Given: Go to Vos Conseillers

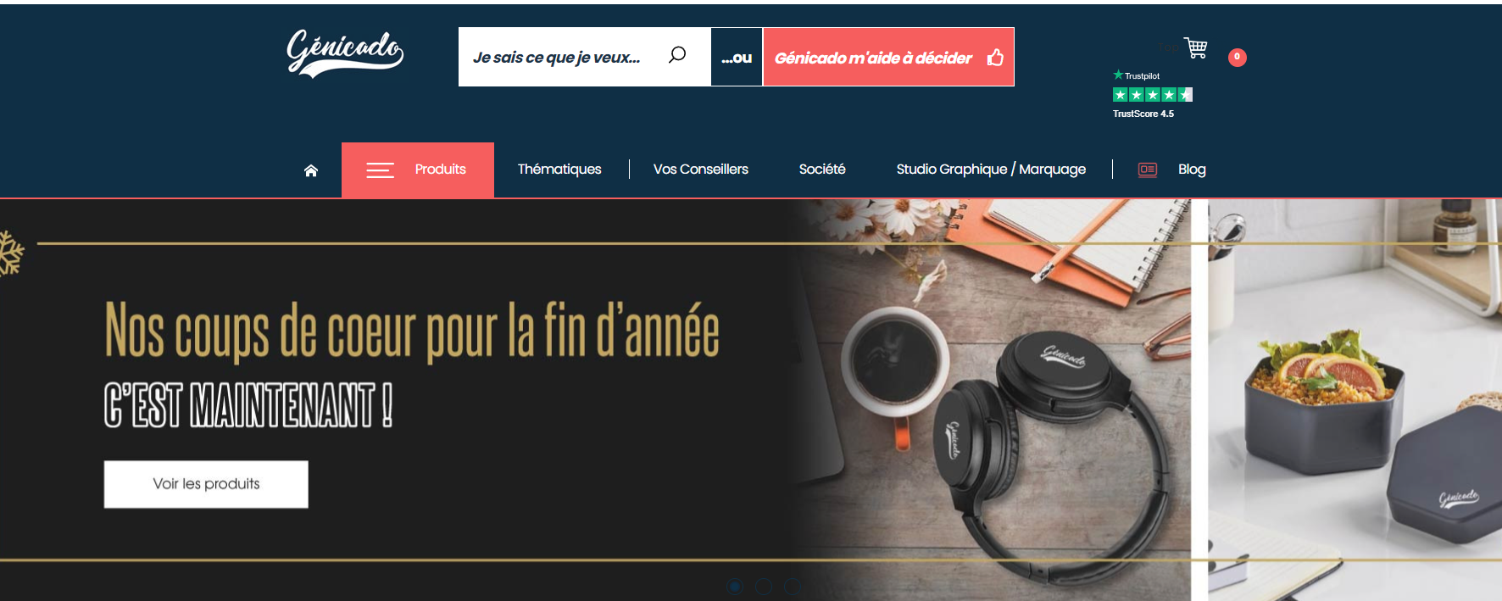Looking at the screenshot, I should pyautogui.click(x=701, y=170).
